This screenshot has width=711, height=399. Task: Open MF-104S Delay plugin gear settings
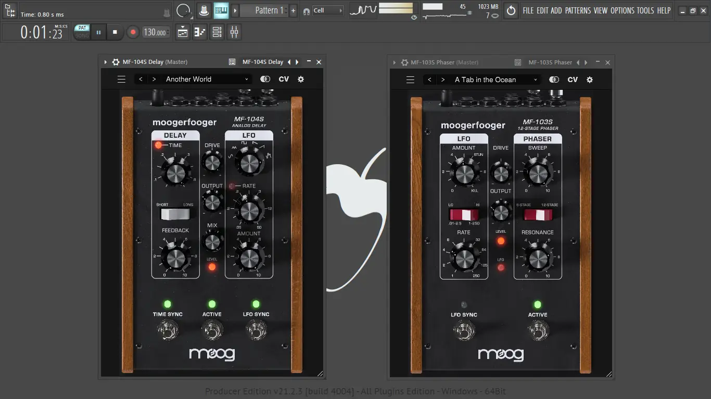coord(116,62)
